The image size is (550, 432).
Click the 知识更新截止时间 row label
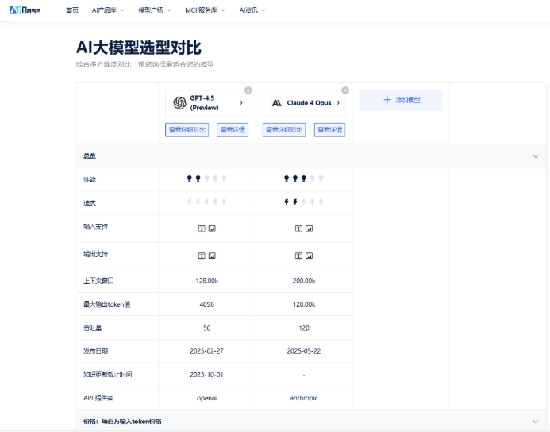(x=108, y=375)
